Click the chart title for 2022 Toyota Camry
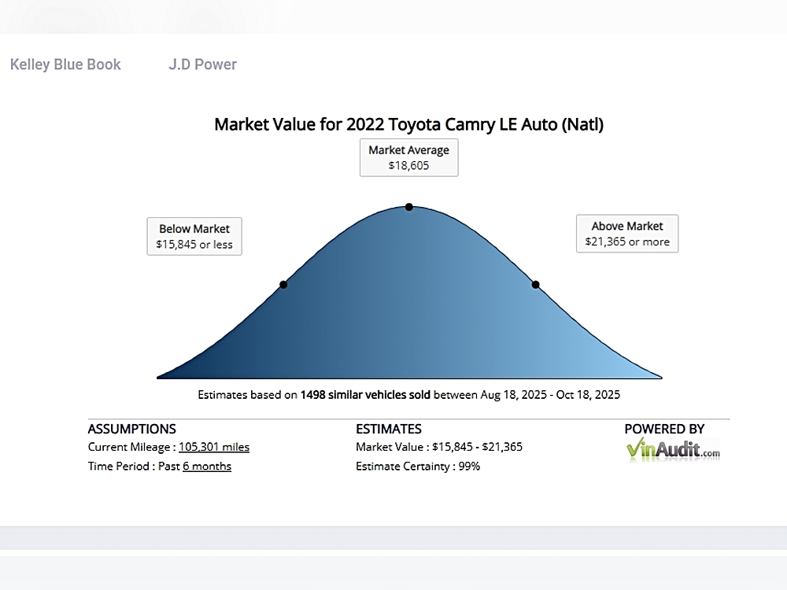The height and width of the screenshot is (590, 787). point(408,124)
